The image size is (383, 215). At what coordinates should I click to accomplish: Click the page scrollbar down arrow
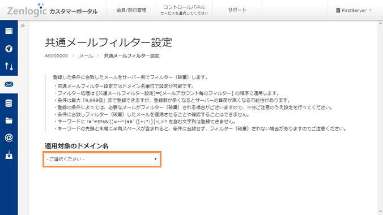pos(380,212)
